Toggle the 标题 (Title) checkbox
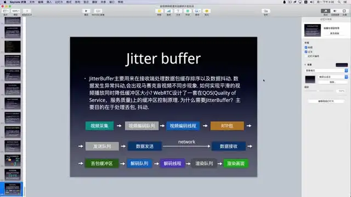 (306, 48)
